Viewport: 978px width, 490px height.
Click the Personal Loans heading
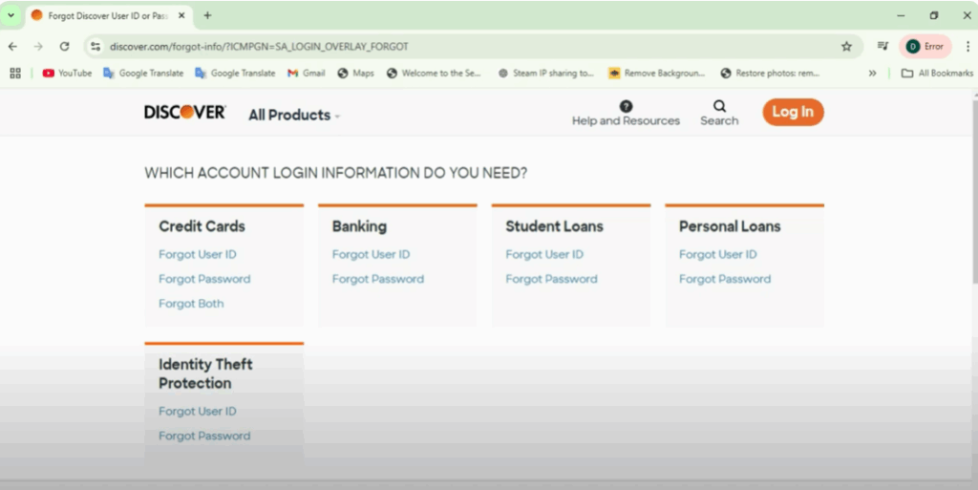[729, 226]
